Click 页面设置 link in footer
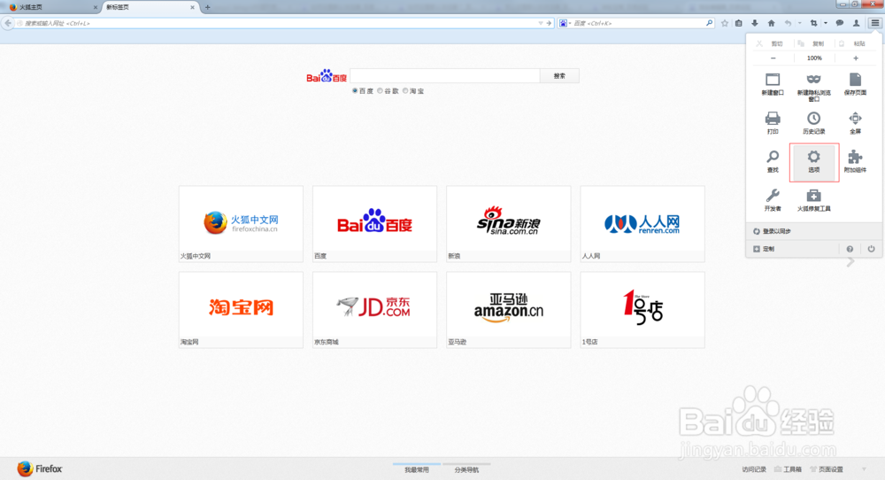The height and width of the screenshot is (480, 885). (x=827, y=469)
